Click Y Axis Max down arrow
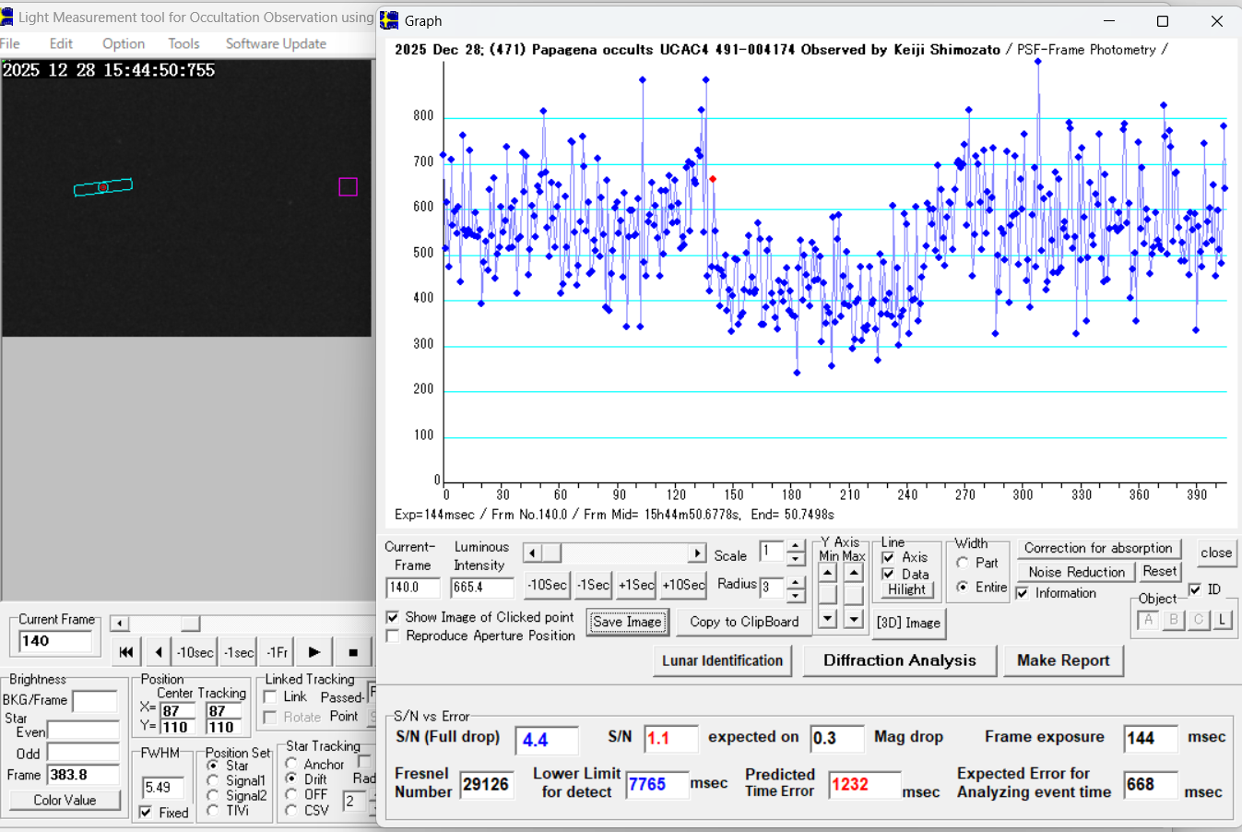 click(854, 618)
